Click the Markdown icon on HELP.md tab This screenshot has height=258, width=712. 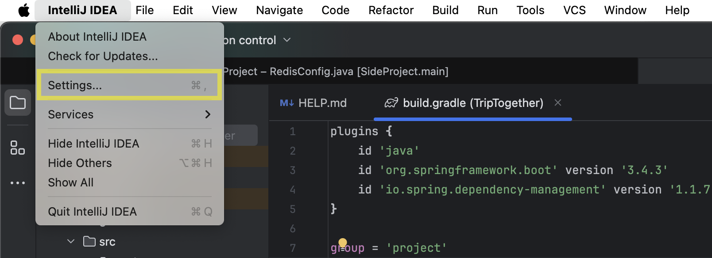[286, 103]
